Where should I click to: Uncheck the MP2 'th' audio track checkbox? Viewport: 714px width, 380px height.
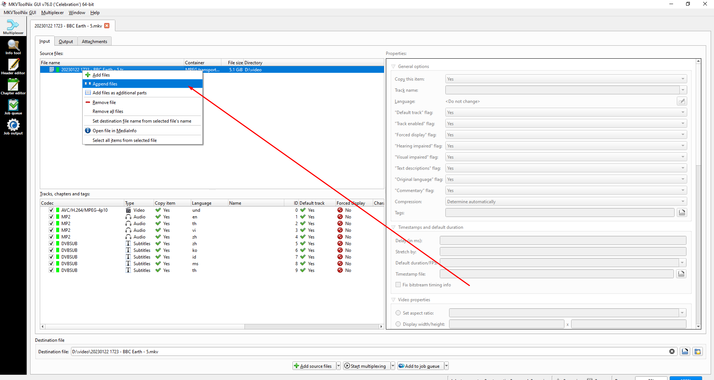click(51, 224)
